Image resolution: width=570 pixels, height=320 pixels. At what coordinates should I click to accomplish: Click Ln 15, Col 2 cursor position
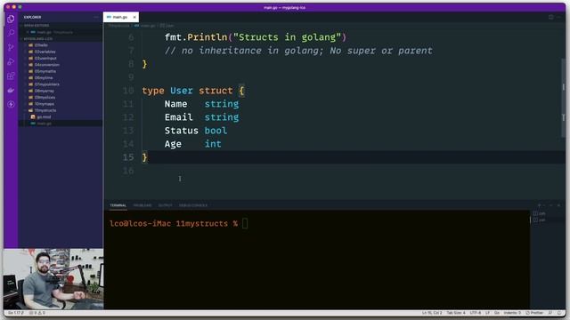point(432,313)
